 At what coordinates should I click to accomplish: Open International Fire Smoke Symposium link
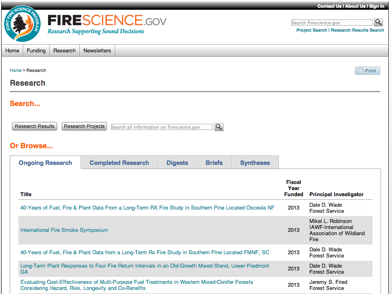coord(64,230)
